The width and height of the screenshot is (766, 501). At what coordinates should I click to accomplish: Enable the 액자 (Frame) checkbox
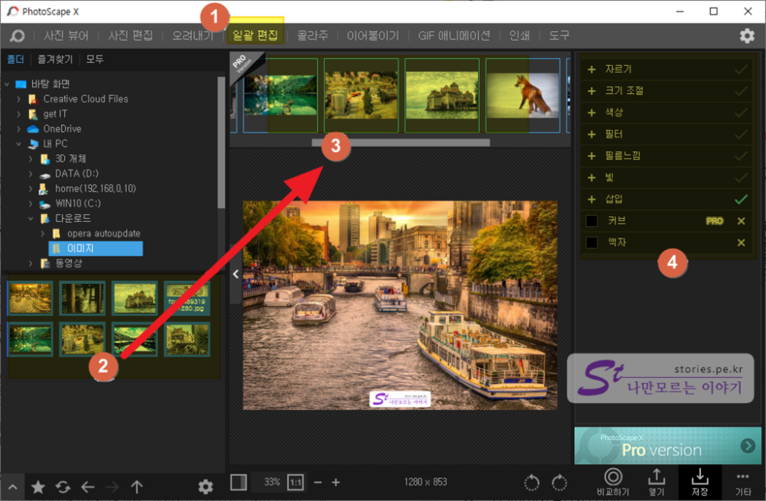coord(592,242)
